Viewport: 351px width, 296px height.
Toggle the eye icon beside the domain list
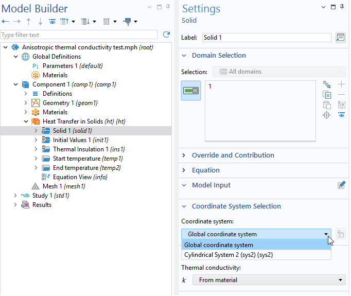[x=341, y=115]
